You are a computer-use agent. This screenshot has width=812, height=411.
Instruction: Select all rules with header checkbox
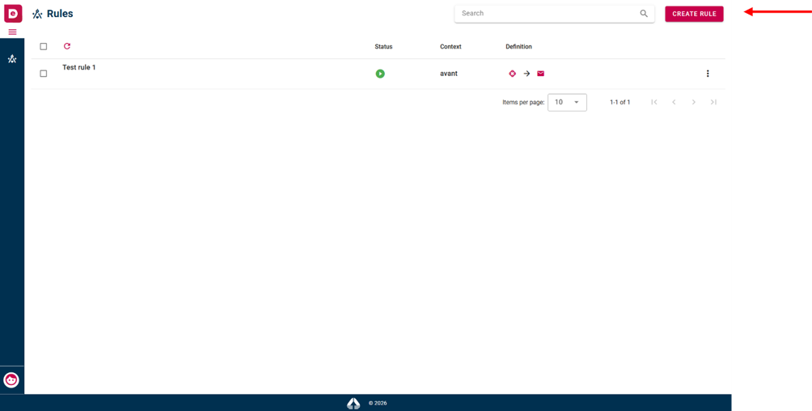coord(44,47)
